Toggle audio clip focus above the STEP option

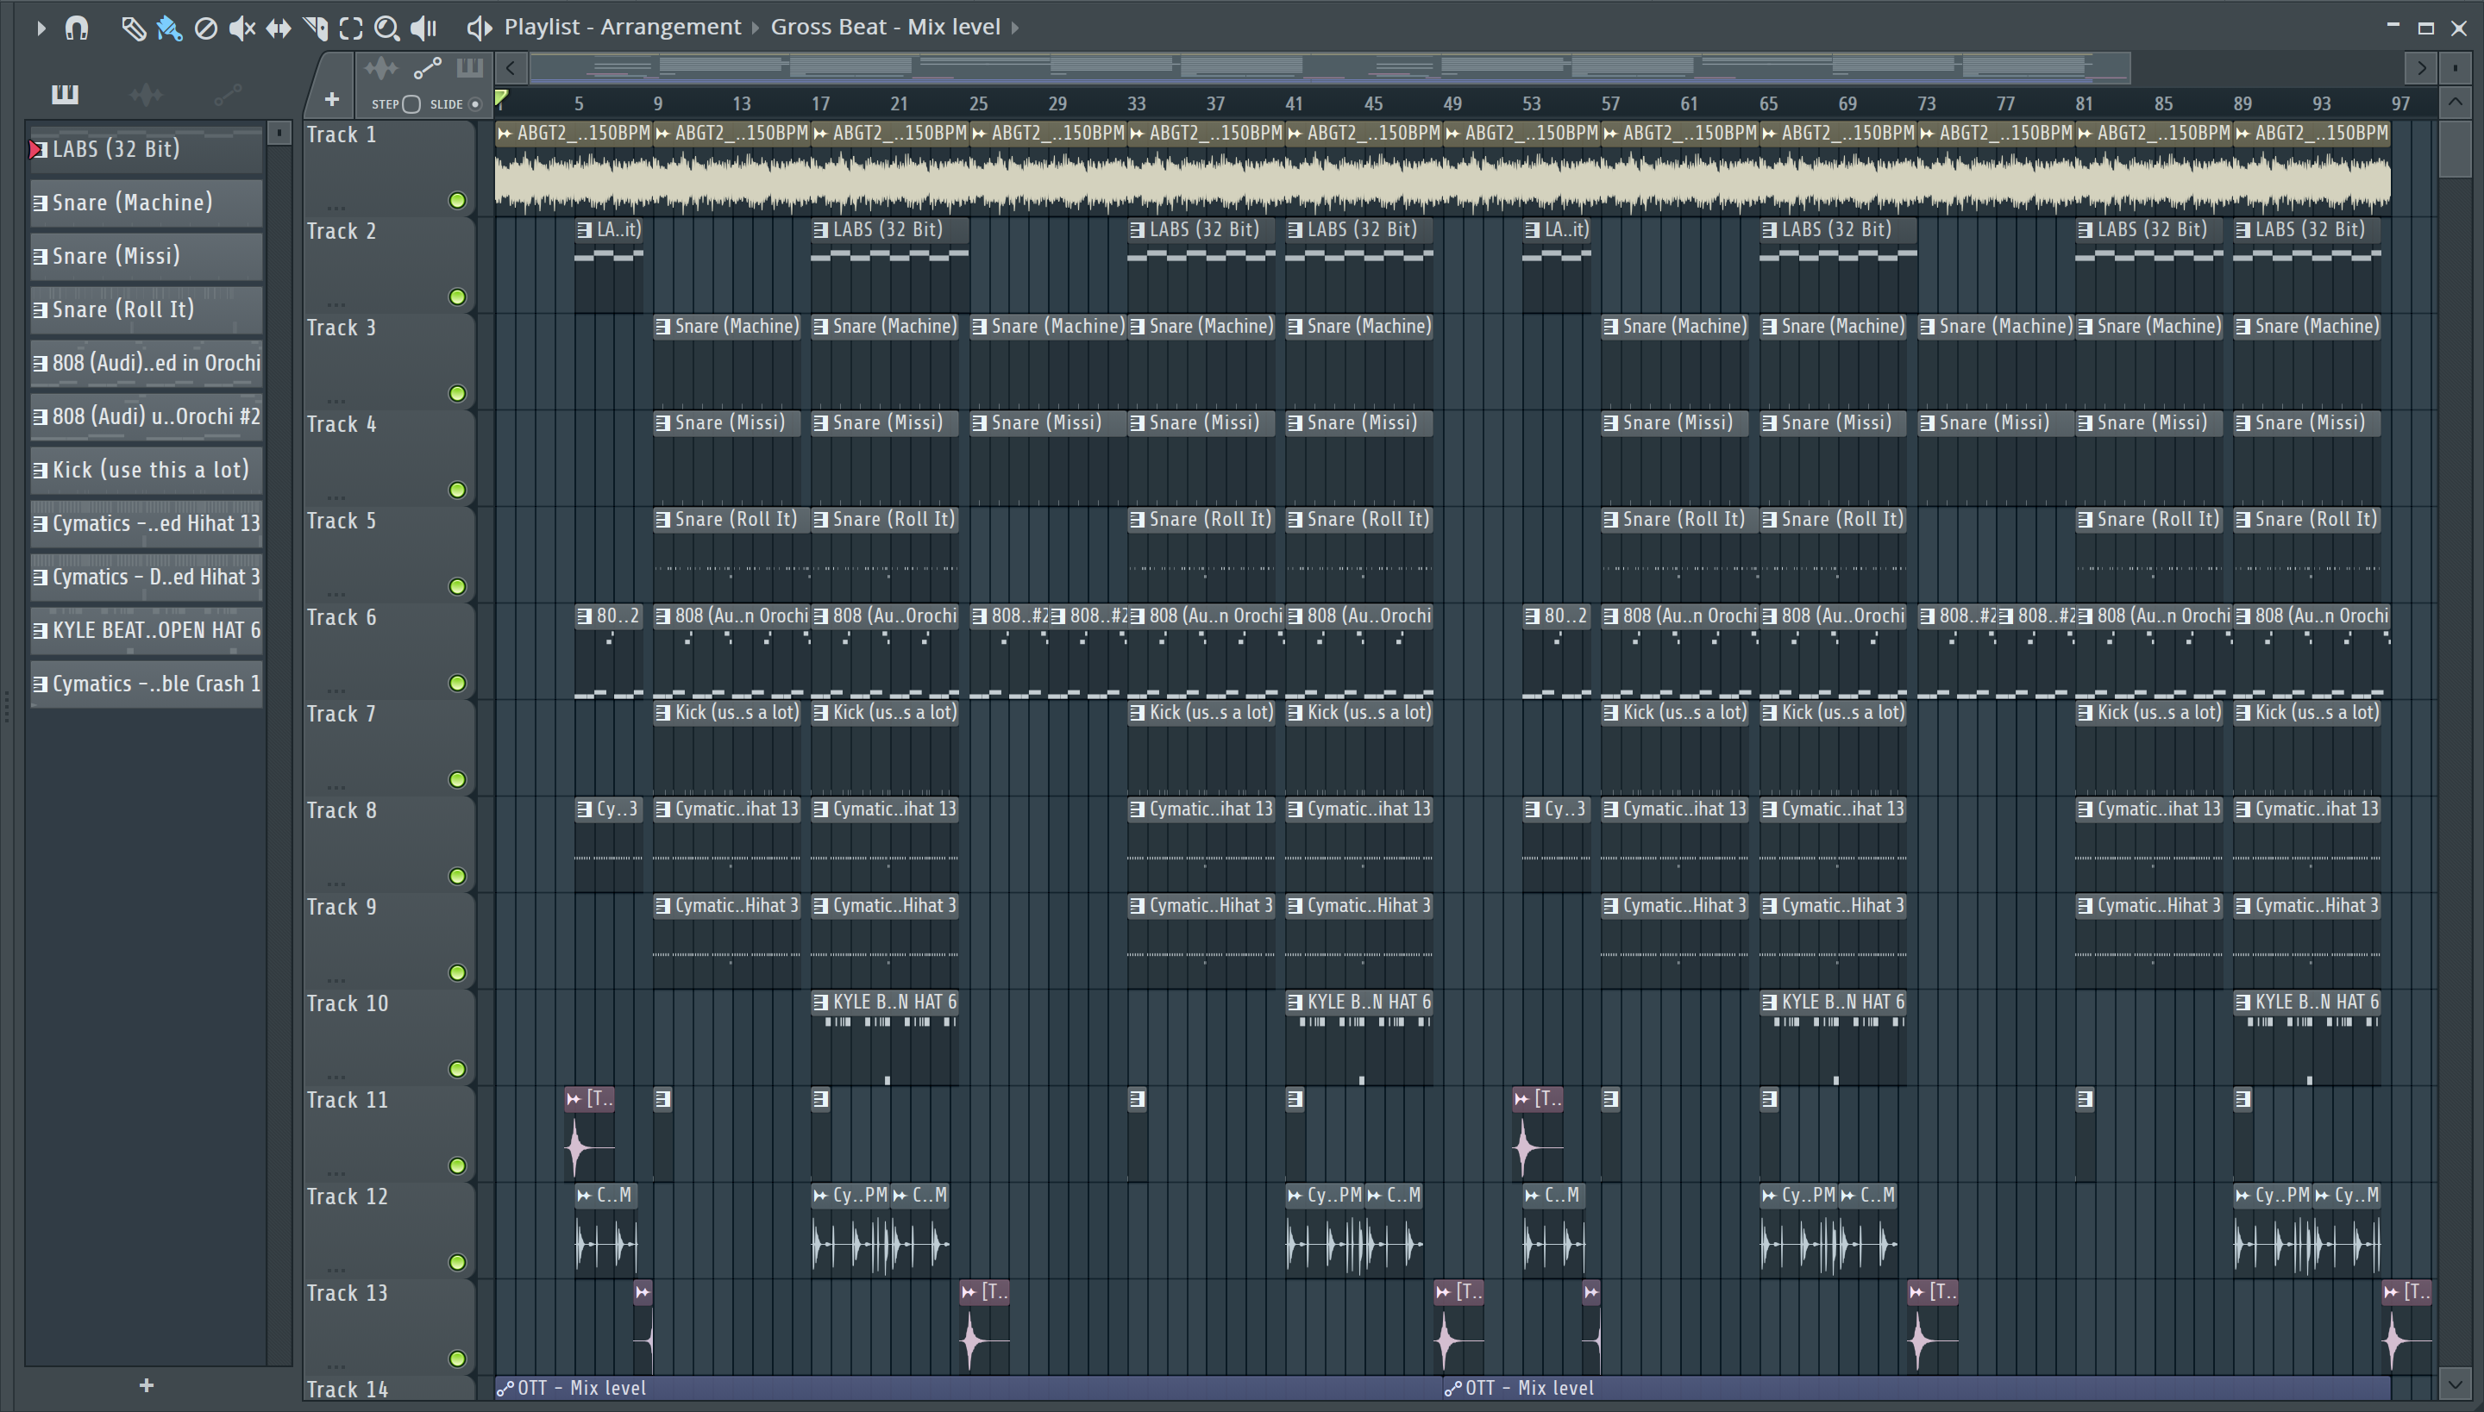click(x=381, y=68)
